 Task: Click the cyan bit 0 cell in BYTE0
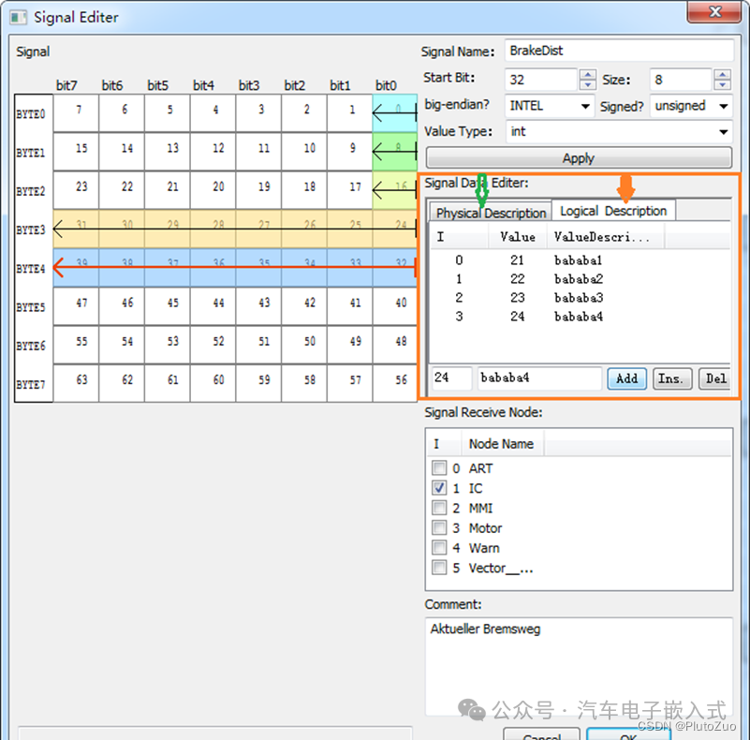pyautogui.click(x=395, y=113)
